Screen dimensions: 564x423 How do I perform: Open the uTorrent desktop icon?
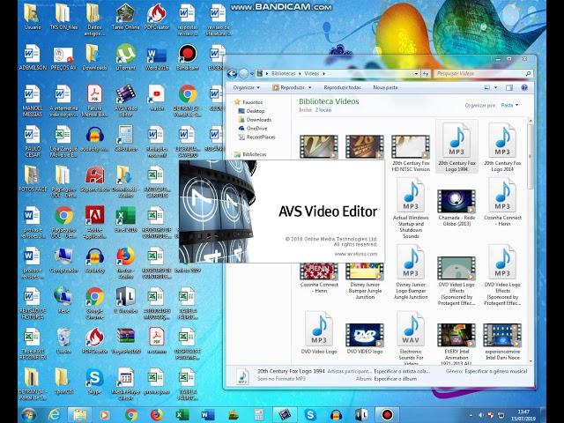(x=125, y=55)
